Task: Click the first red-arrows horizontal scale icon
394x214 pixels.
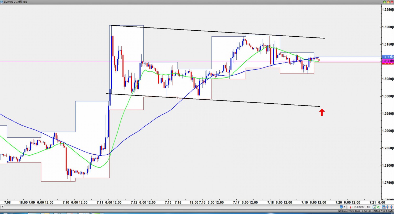Action: click(x=387, y=207)
